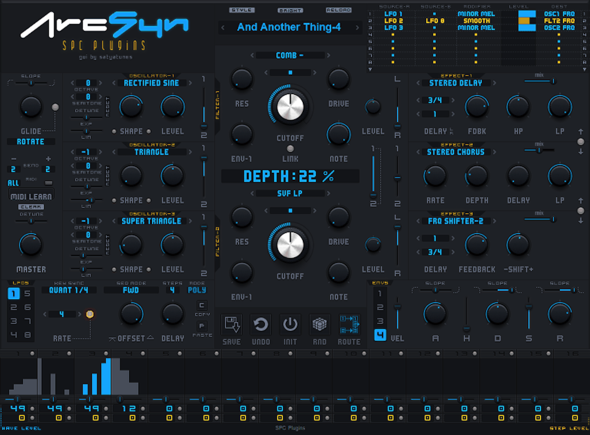Open the ROUTE routing view
This screenshot has height=435, width=590.
[x=349, y=324]
